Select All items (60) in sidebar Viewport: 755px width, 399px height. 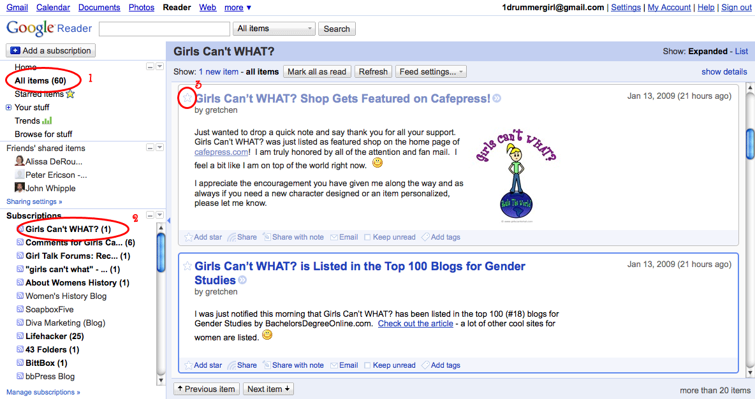(40, 80)
